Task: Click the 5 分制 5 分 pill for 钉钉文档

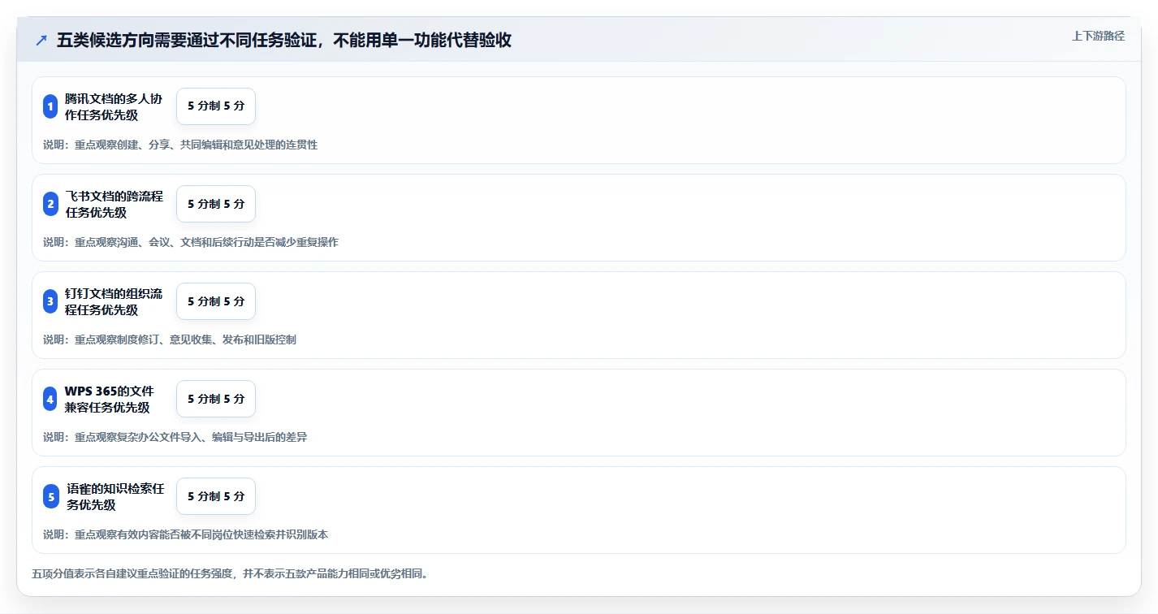Action: 216,301
